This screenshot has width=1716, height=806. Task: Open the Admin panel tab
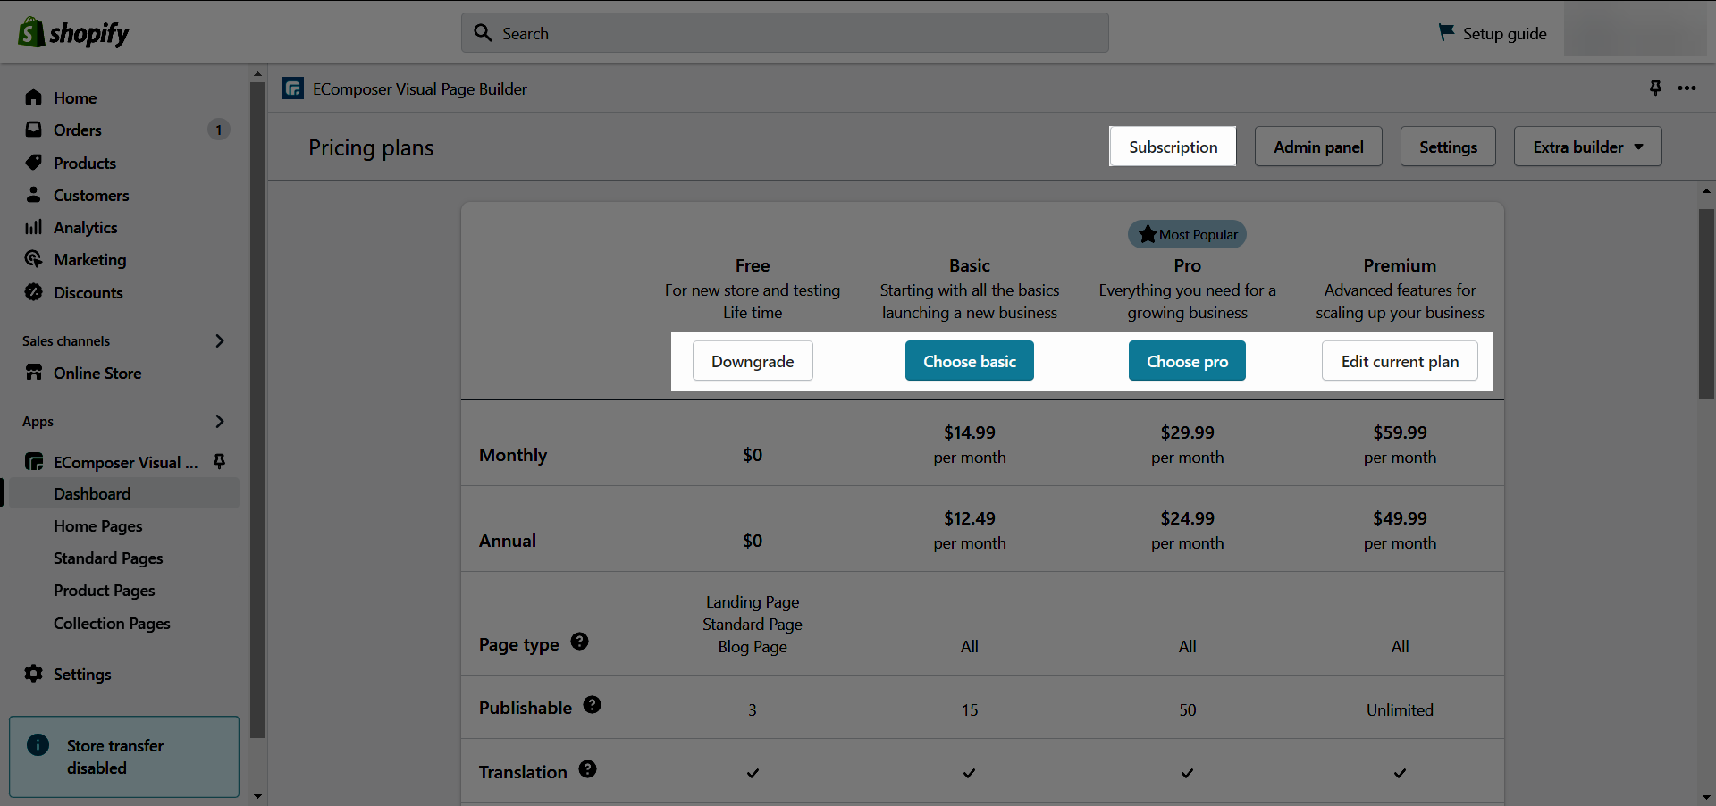point(1318,147)
